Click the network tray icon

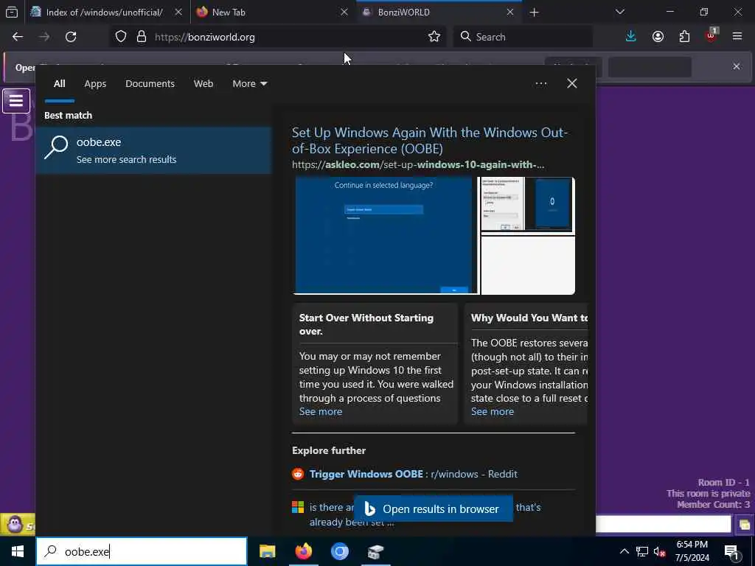(x=642, y=551)
